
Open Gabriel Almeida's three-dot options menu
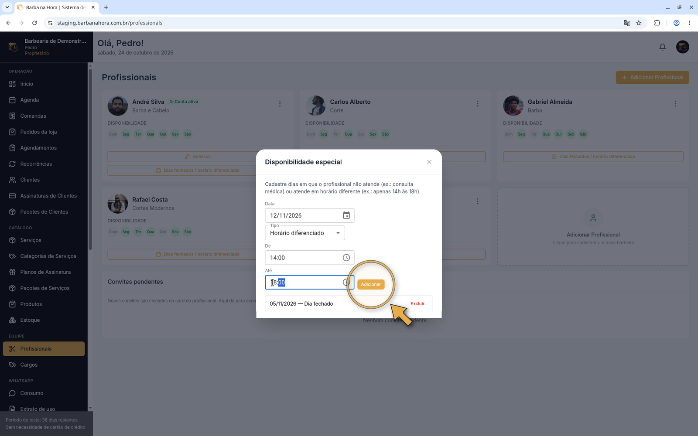tap(675, 104)
